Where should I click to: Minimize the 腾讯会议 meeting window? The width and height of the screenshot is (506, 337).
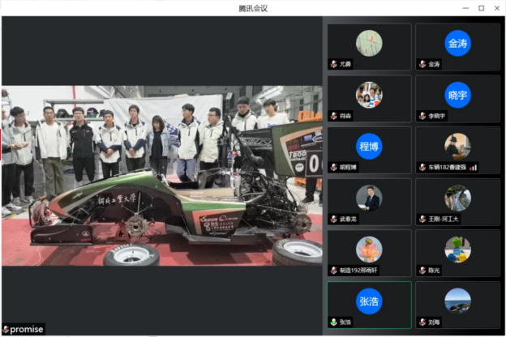pyautogui.click(x=464, y=8)
